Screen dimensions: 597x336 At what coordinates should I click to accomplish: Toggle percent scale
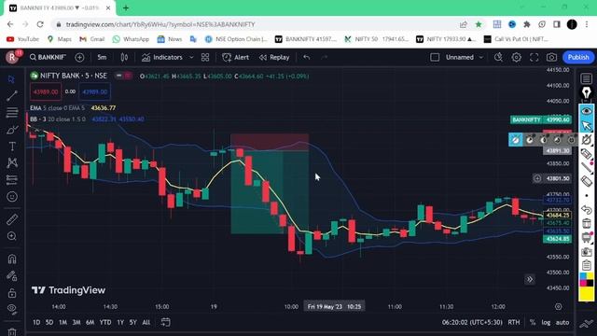533,322
